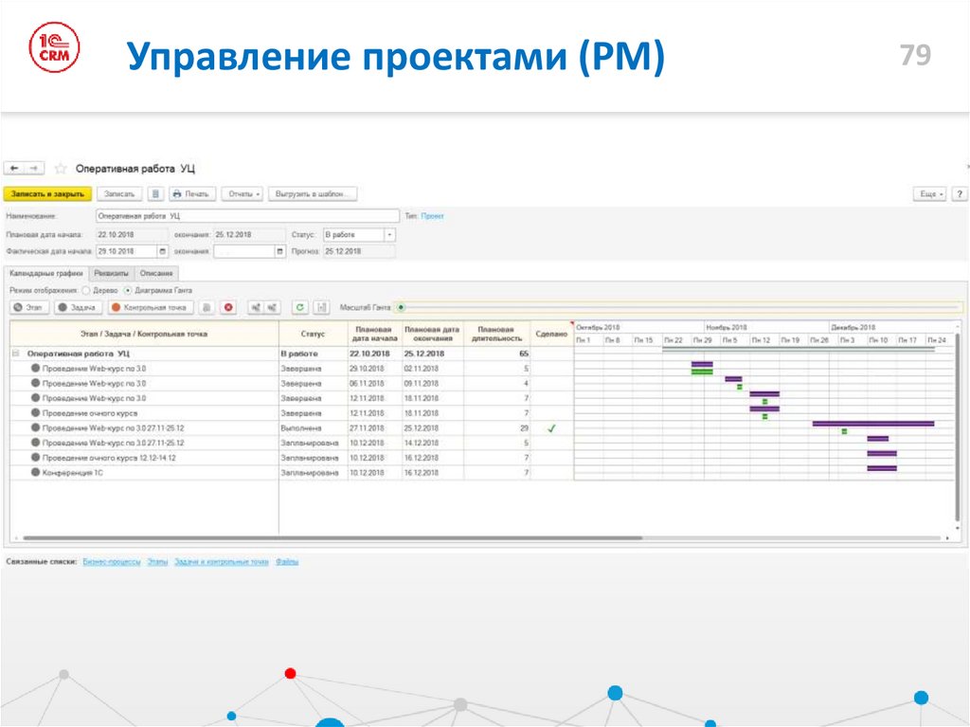Click the vertical scrollbar of Gantt chart

[958, 427]
